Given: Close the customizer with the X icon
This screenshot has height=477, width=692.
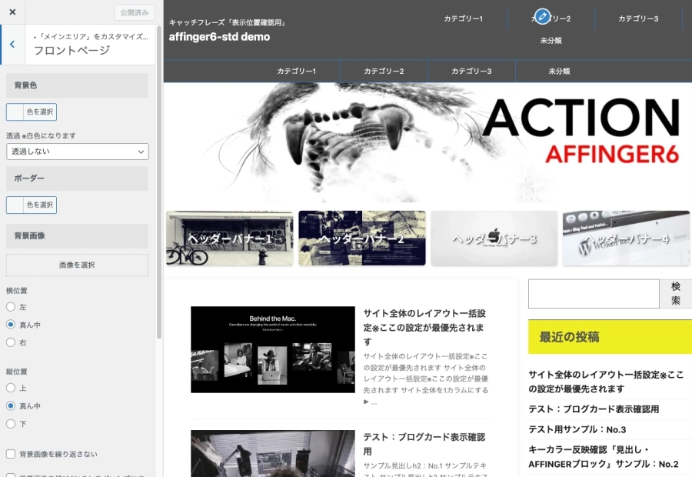Looking at the screenshot, I should point(12,12).
